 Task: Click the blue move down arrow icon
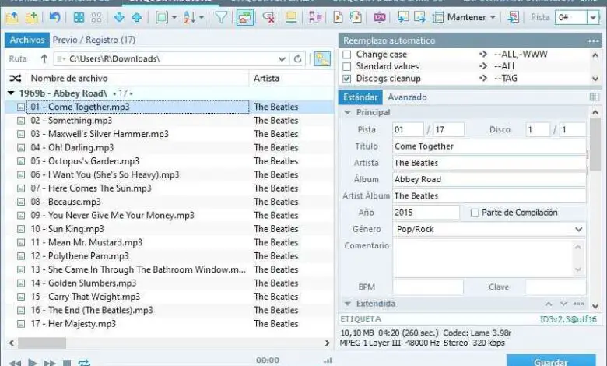coord(119,17)
